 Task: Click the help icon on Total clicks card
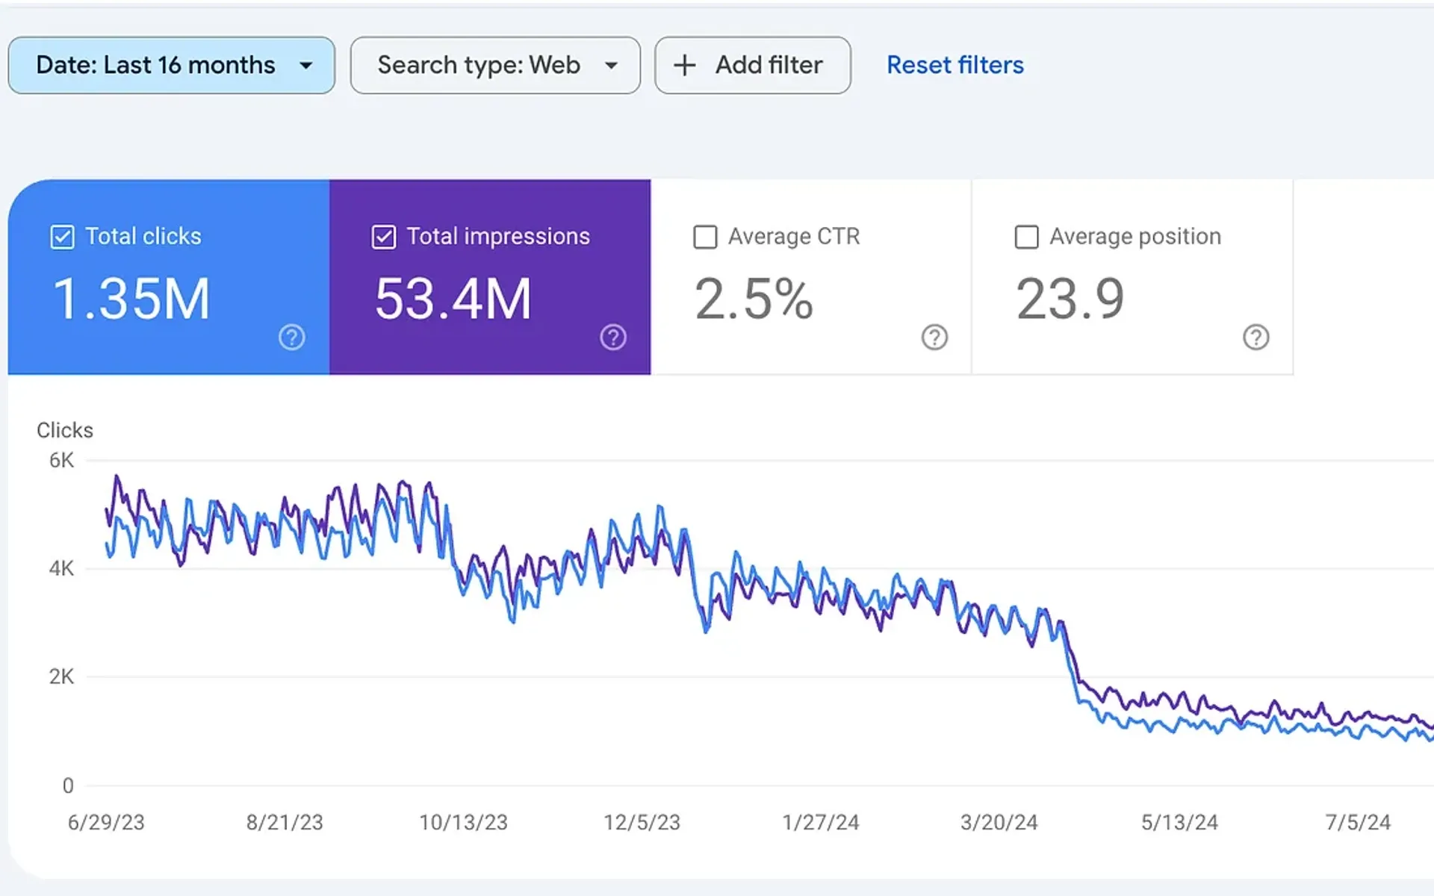pos(291,337)
